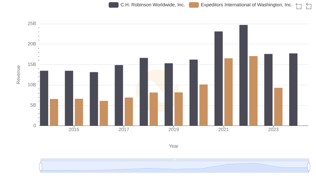316x182 pixels.
Task: Click the 2017 C.H. Robinson dark bar
Action: [x=119, y=96]
